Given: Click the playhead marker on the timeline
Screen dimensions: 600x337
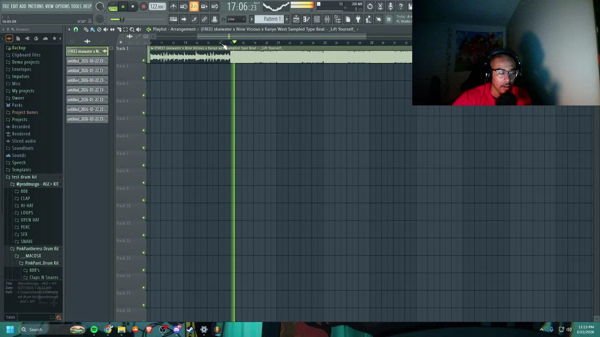Looking at the screenshot, I should tap(234, 43).
